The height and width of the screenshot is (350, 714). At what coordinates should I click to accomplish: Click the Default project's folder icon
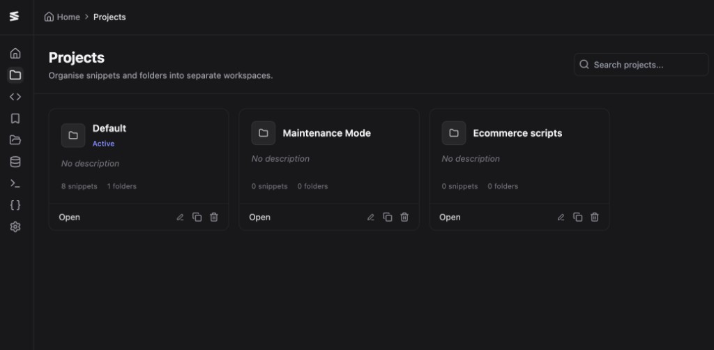click(x=73, y=135)
